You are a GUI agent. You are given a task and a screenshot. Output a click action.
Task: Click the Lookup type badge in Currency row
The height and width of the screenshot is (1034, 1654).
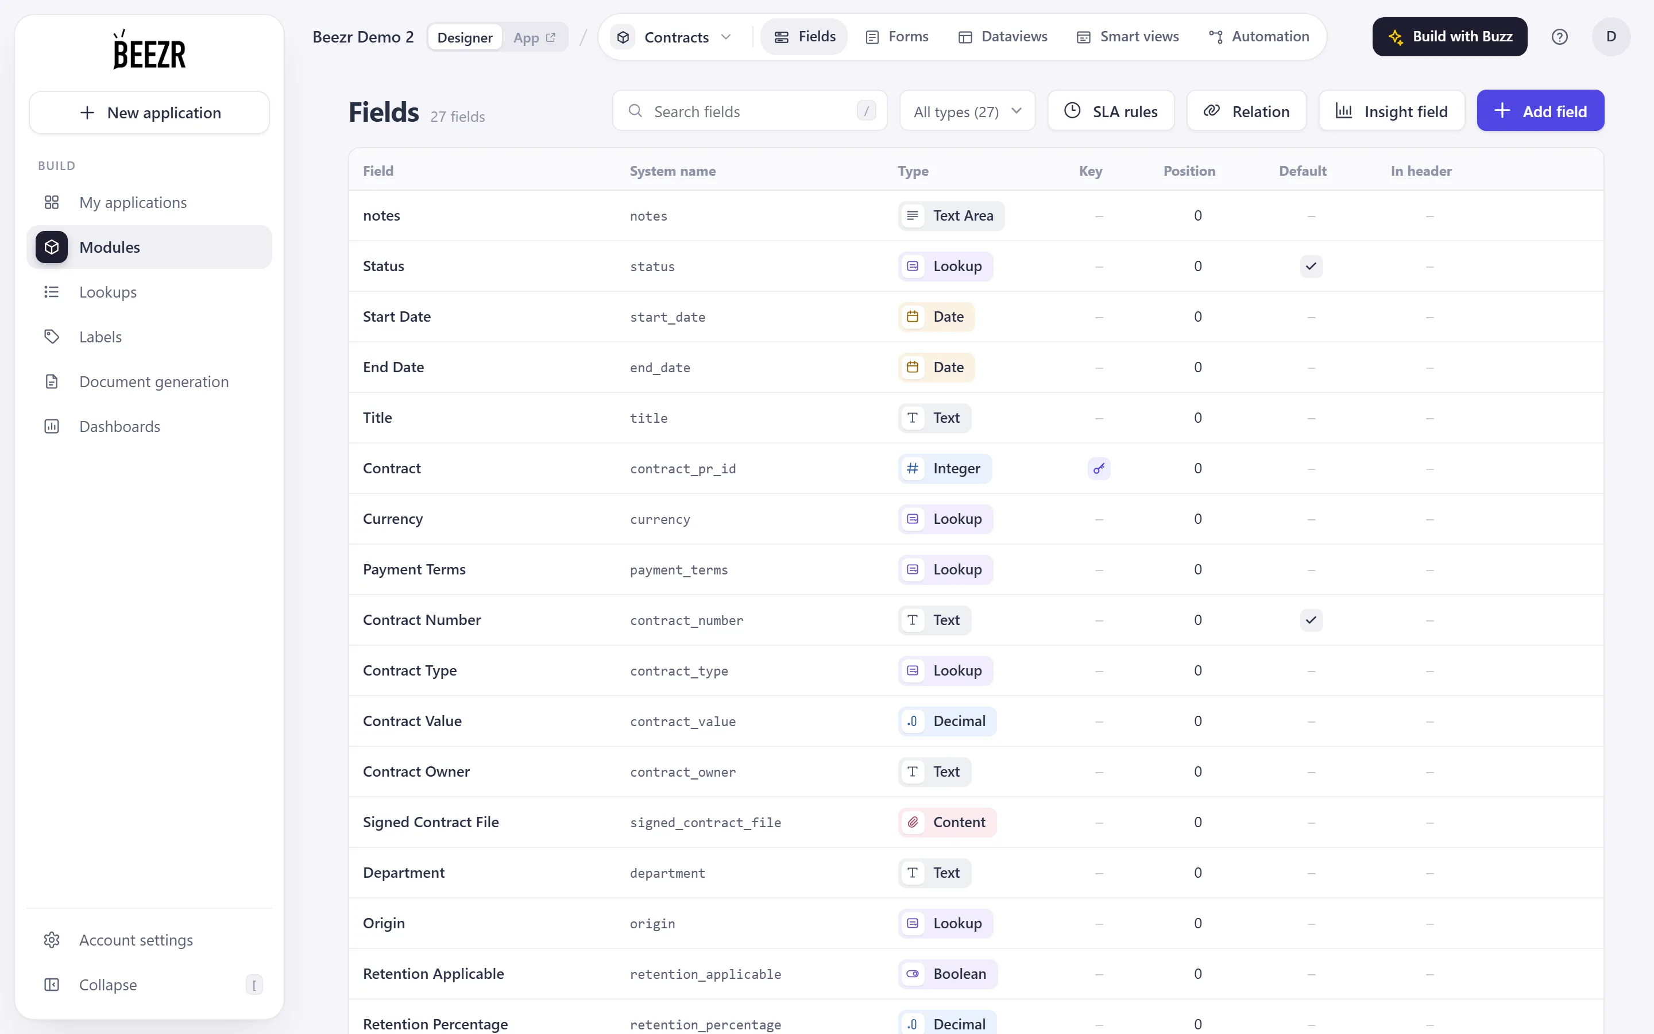point(945,519)
